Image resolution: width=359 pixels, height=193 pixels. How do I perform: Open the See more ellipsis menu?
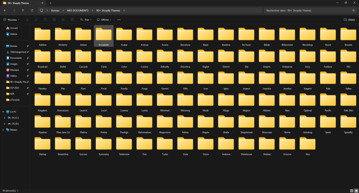119,20
